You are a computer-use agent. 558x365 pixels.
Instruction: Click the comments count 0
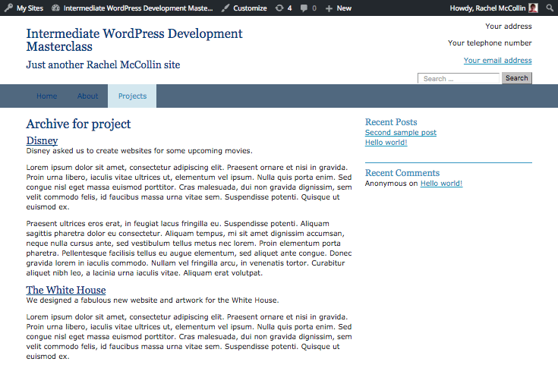pos(314,8)
